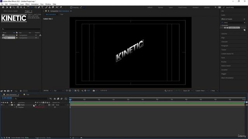The width and height of the screenshot is (248, 139).
Task: Select the Pen tool
Action: tap(39, 7)
